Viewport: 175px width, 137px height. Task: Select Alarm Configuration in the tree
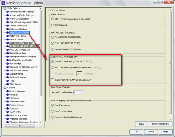coord(19,19)
